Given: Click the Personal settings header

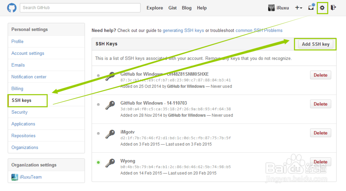Looking at the screenshot, I should [x=29, y=29].
